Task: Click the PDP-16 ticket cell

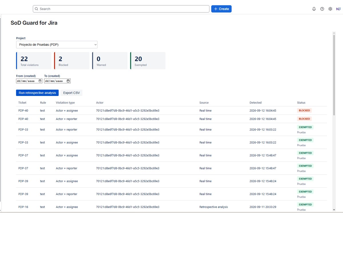Action: (23, 207)
